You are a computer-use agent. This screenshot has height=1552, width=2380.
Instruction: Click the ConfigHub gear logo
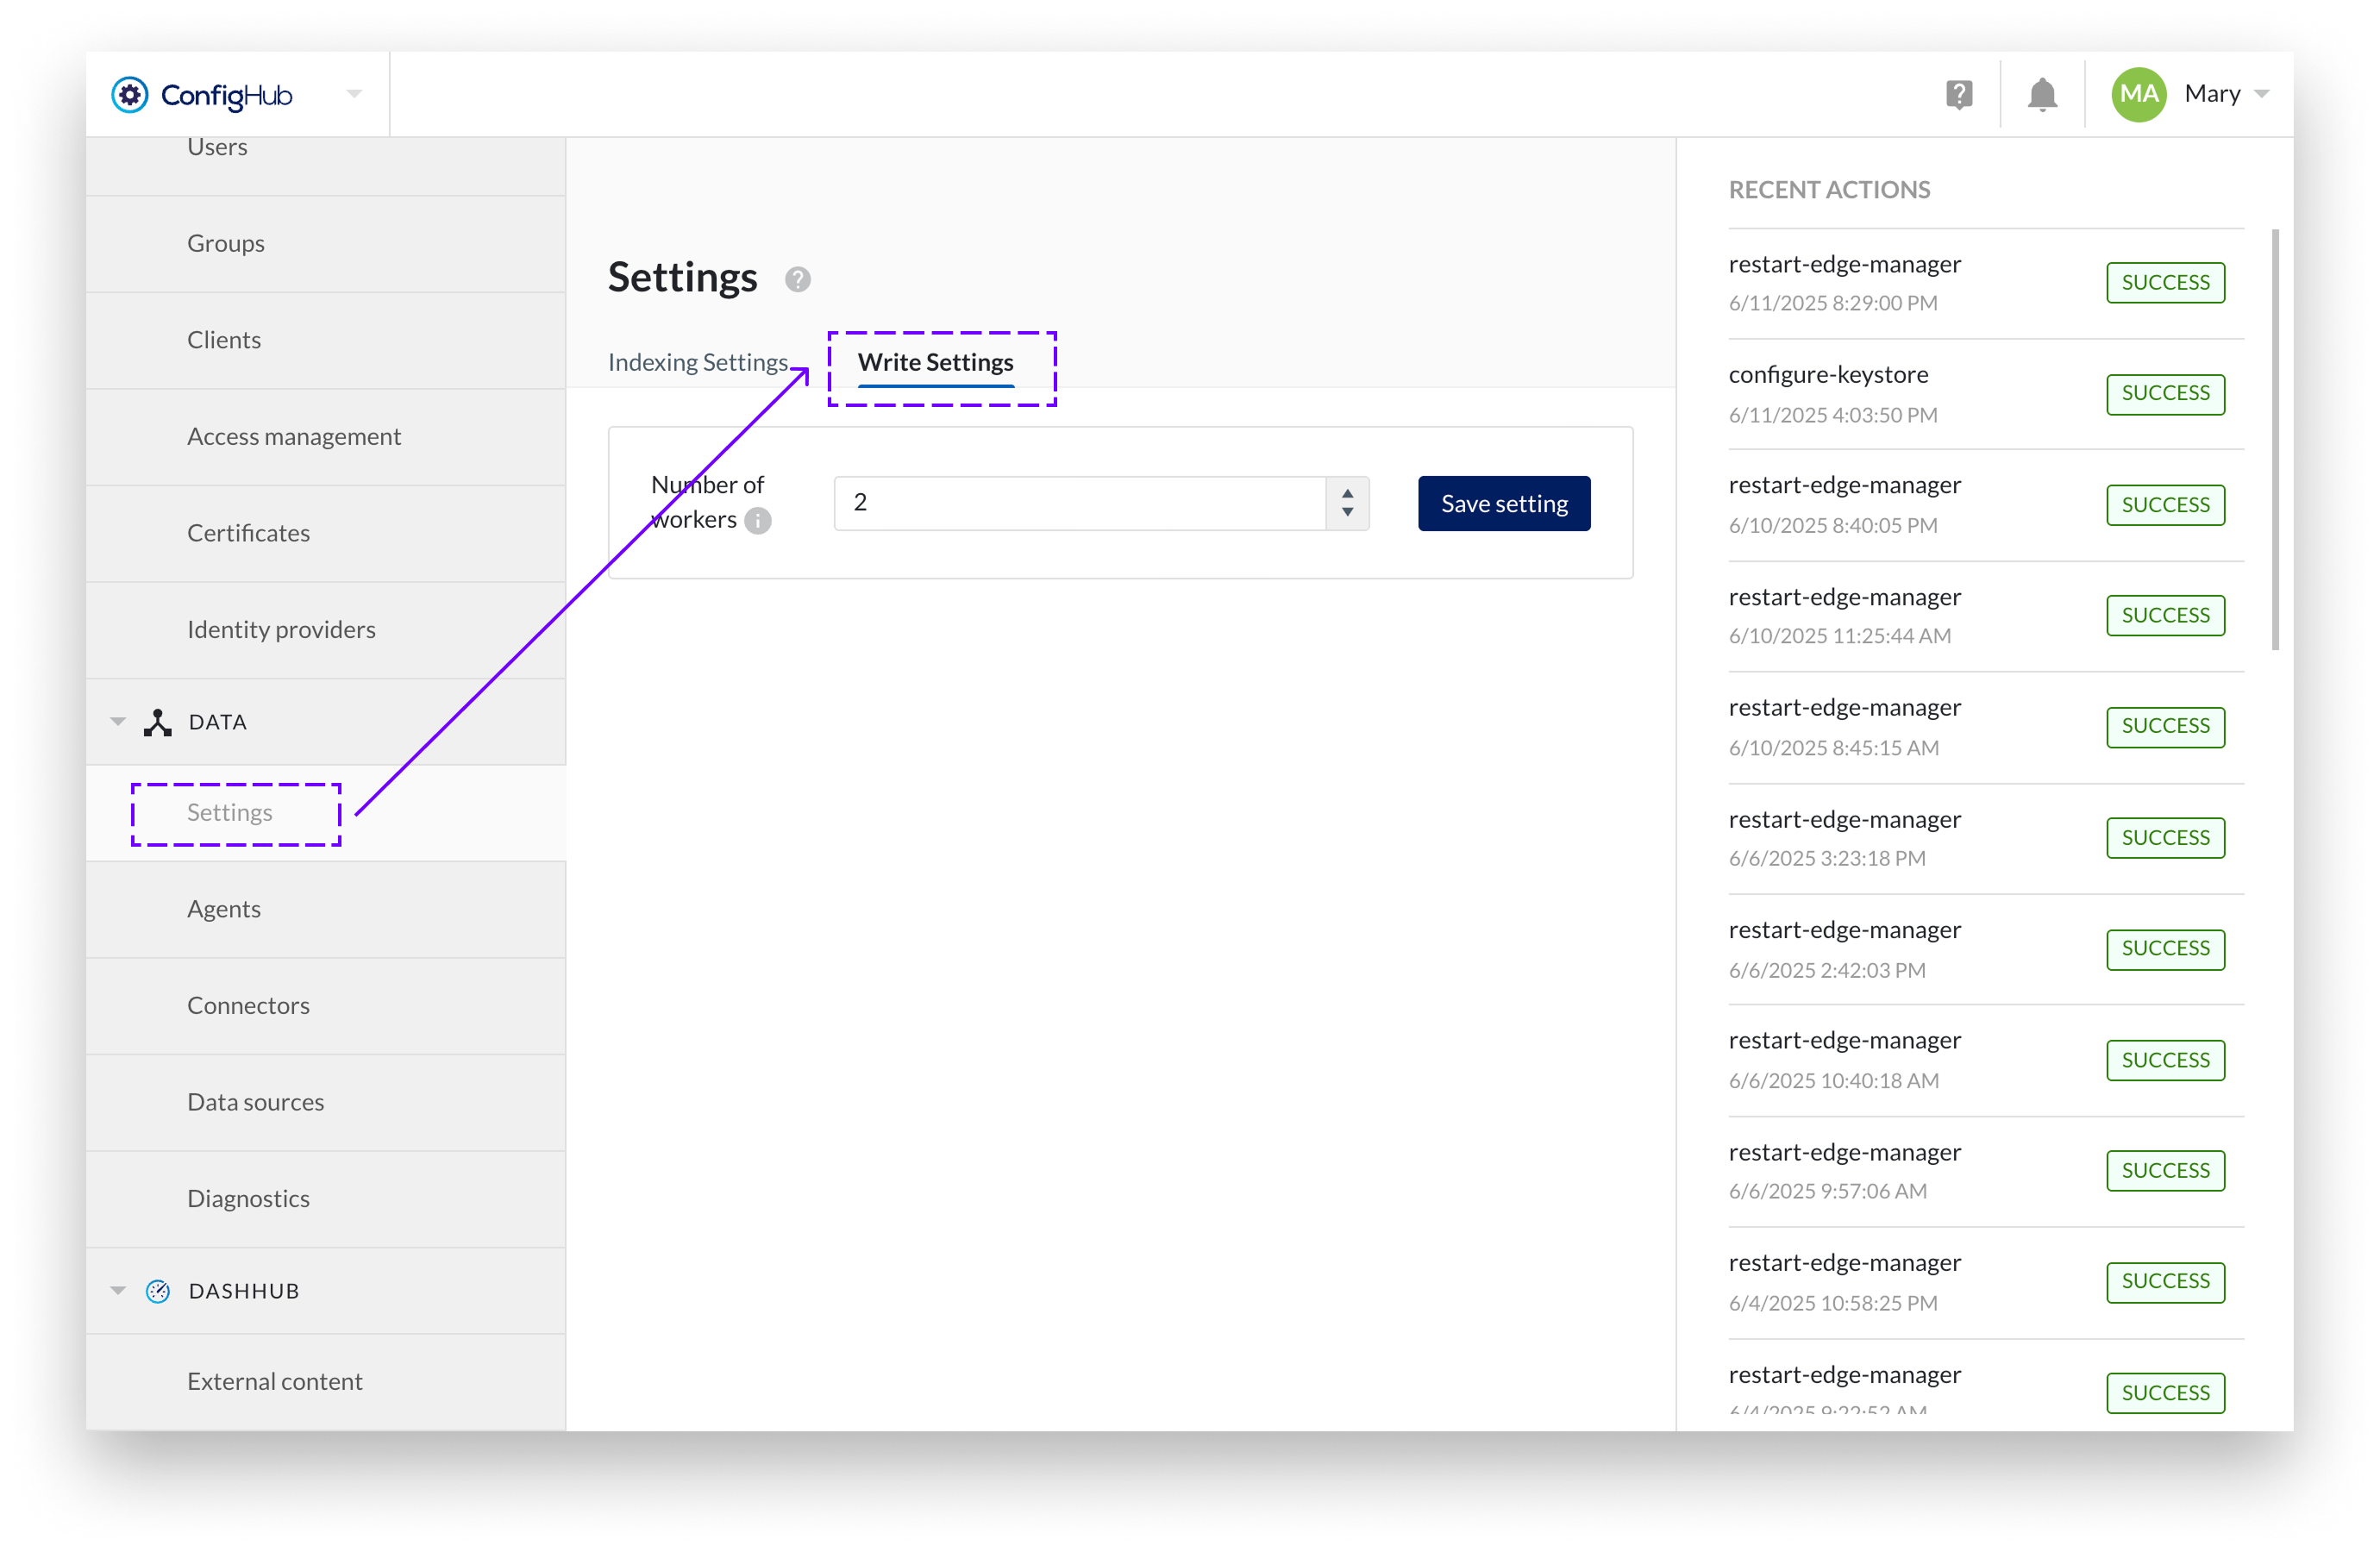130,94
